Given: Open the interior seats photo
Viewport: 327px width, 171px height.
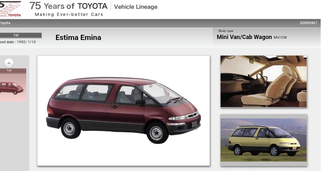Looking at the screenshot, I should (264, 81).
